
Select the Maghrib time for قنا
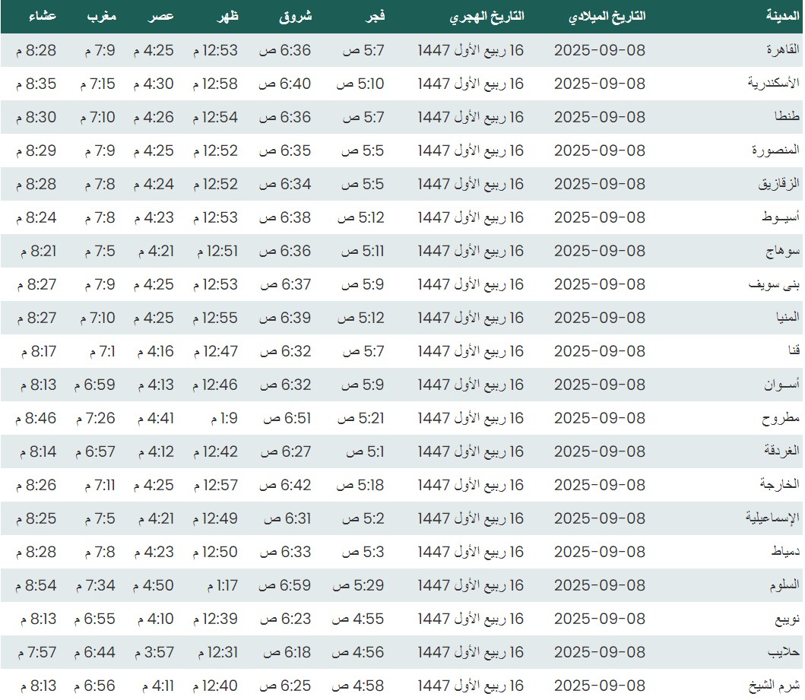(100, 351)
